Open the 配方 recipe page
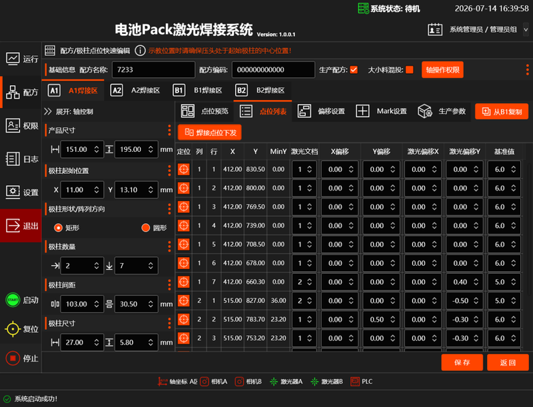This screenshot has height=407, width=533. click(21, 92)
